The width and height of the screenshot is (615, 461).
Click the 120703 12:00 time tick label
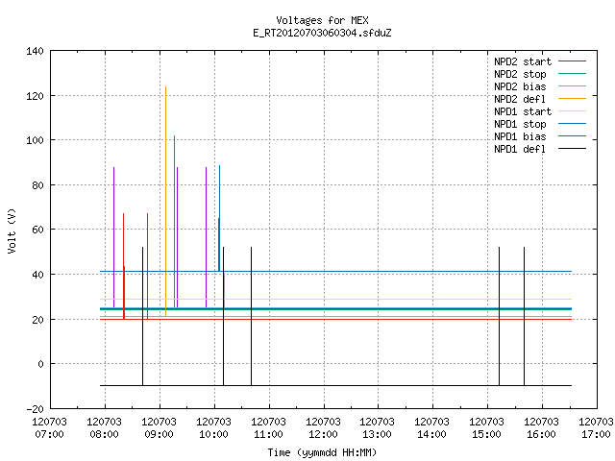323,428
